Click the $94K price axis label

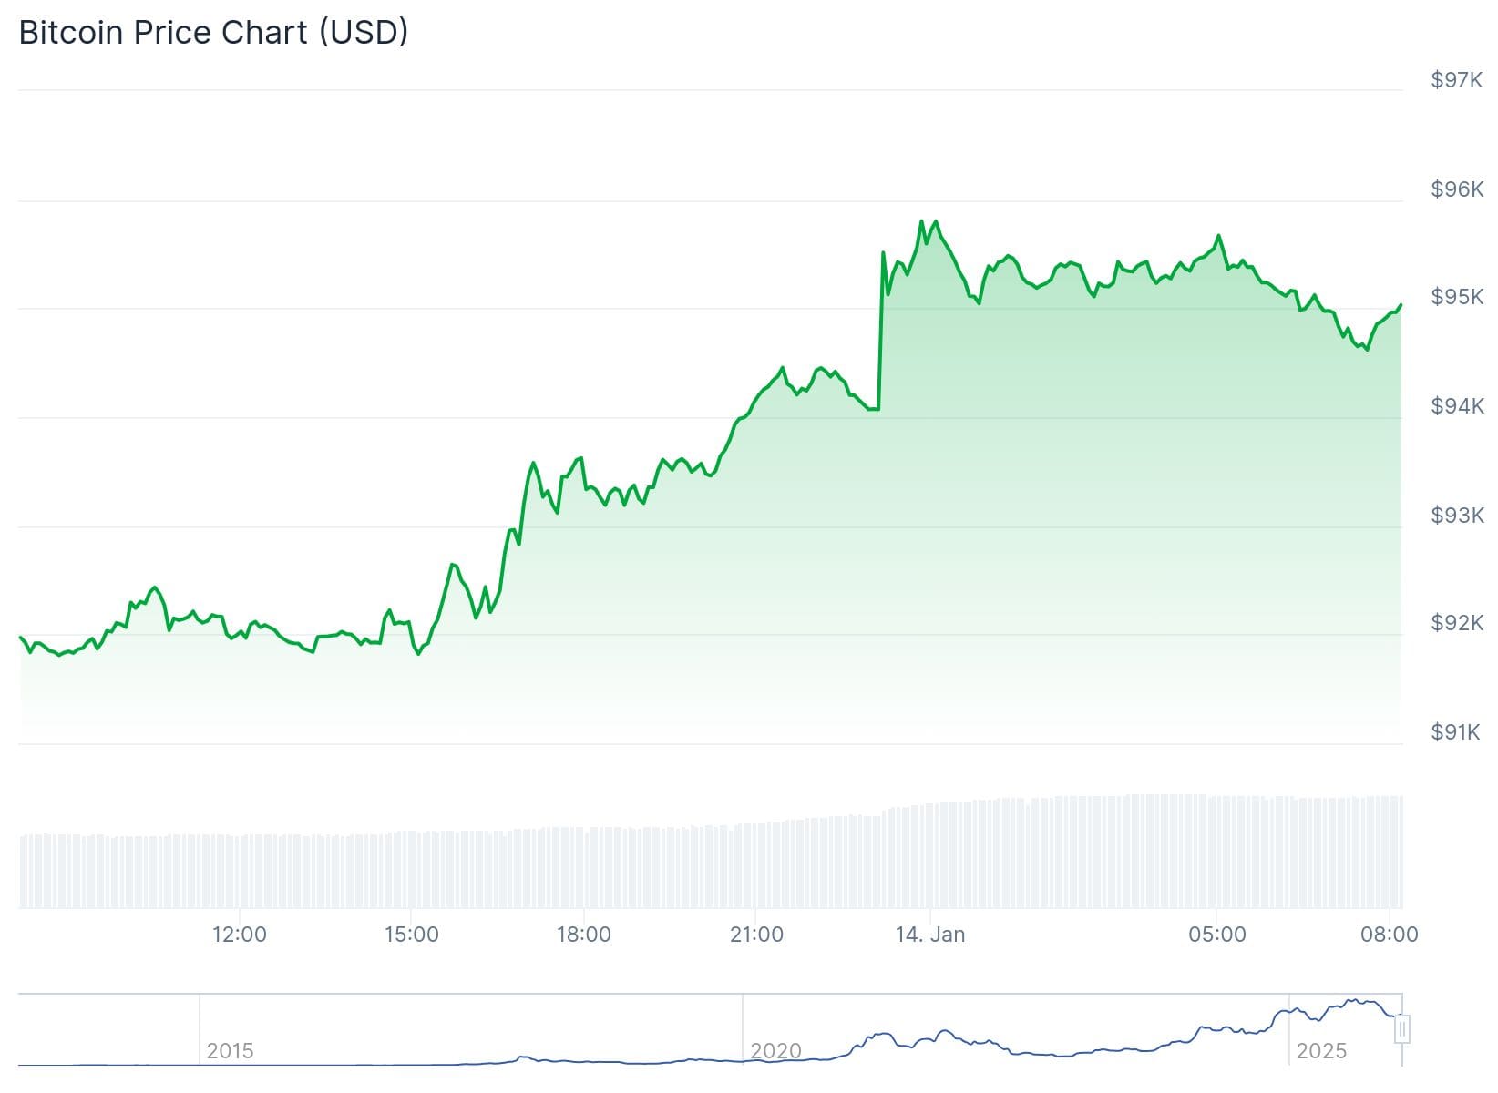click(x=1456, y=406)
